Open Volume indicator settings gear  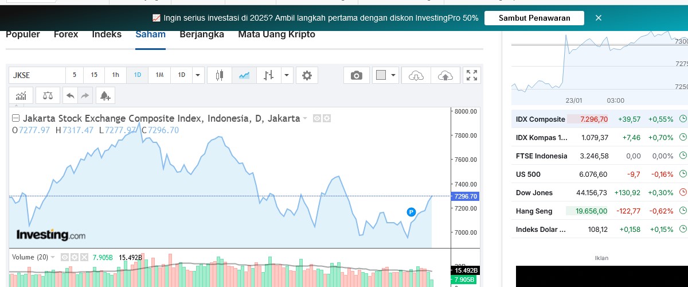point(74,257)
